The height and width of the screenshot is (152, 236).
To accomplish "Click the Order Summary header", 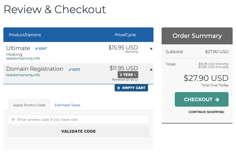I will pos(197,36).
